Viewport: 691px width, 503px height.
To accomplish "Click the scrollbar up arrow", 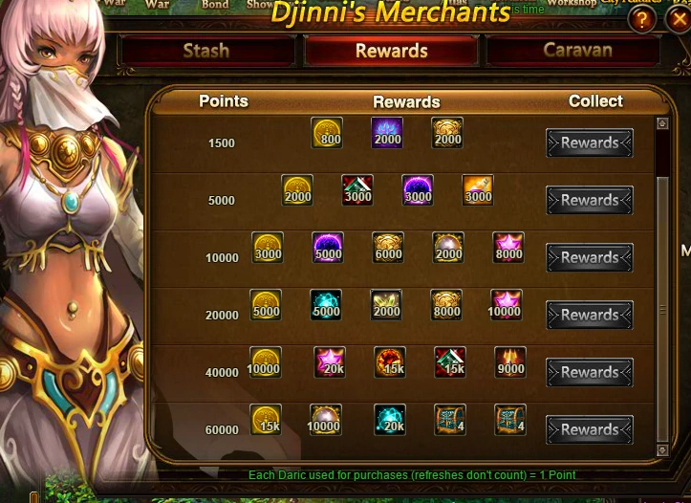I will (662, 123).
